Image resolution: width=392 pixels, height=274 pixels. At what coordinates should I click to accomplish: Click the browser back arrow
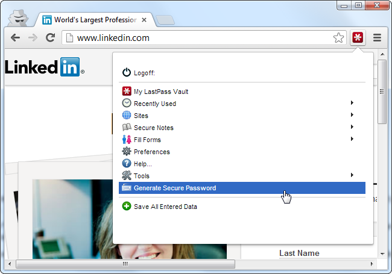16,38
